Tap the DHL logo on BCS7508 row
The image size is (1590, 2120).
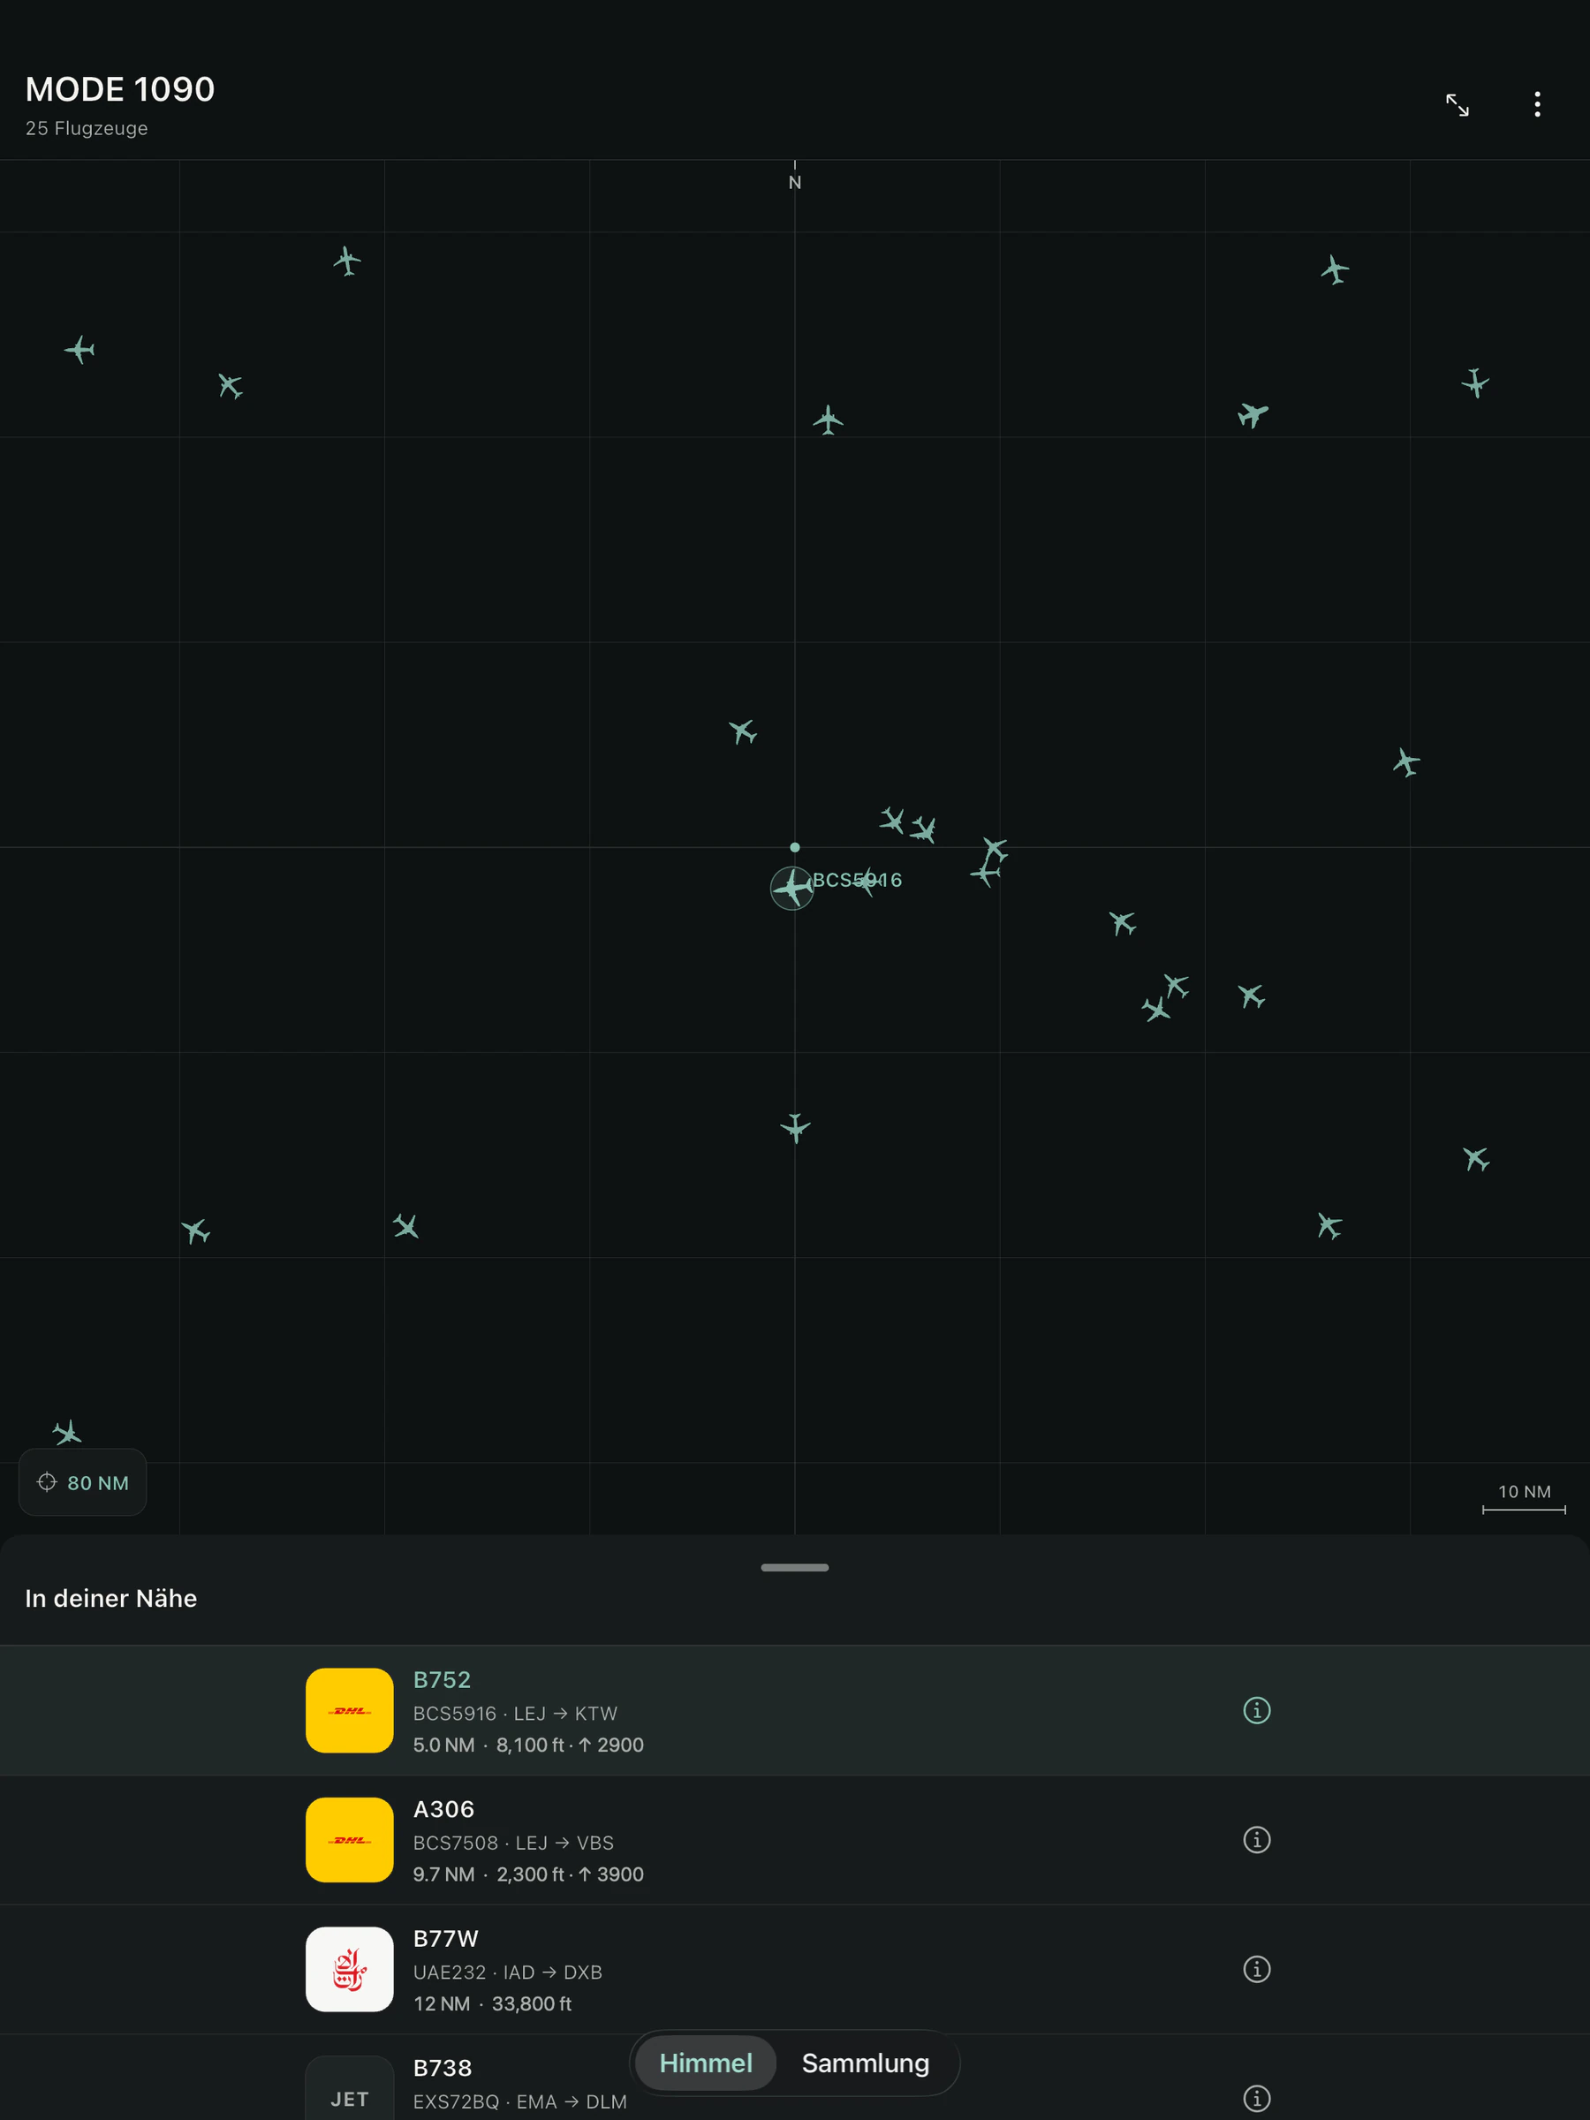click(350, 1839)
